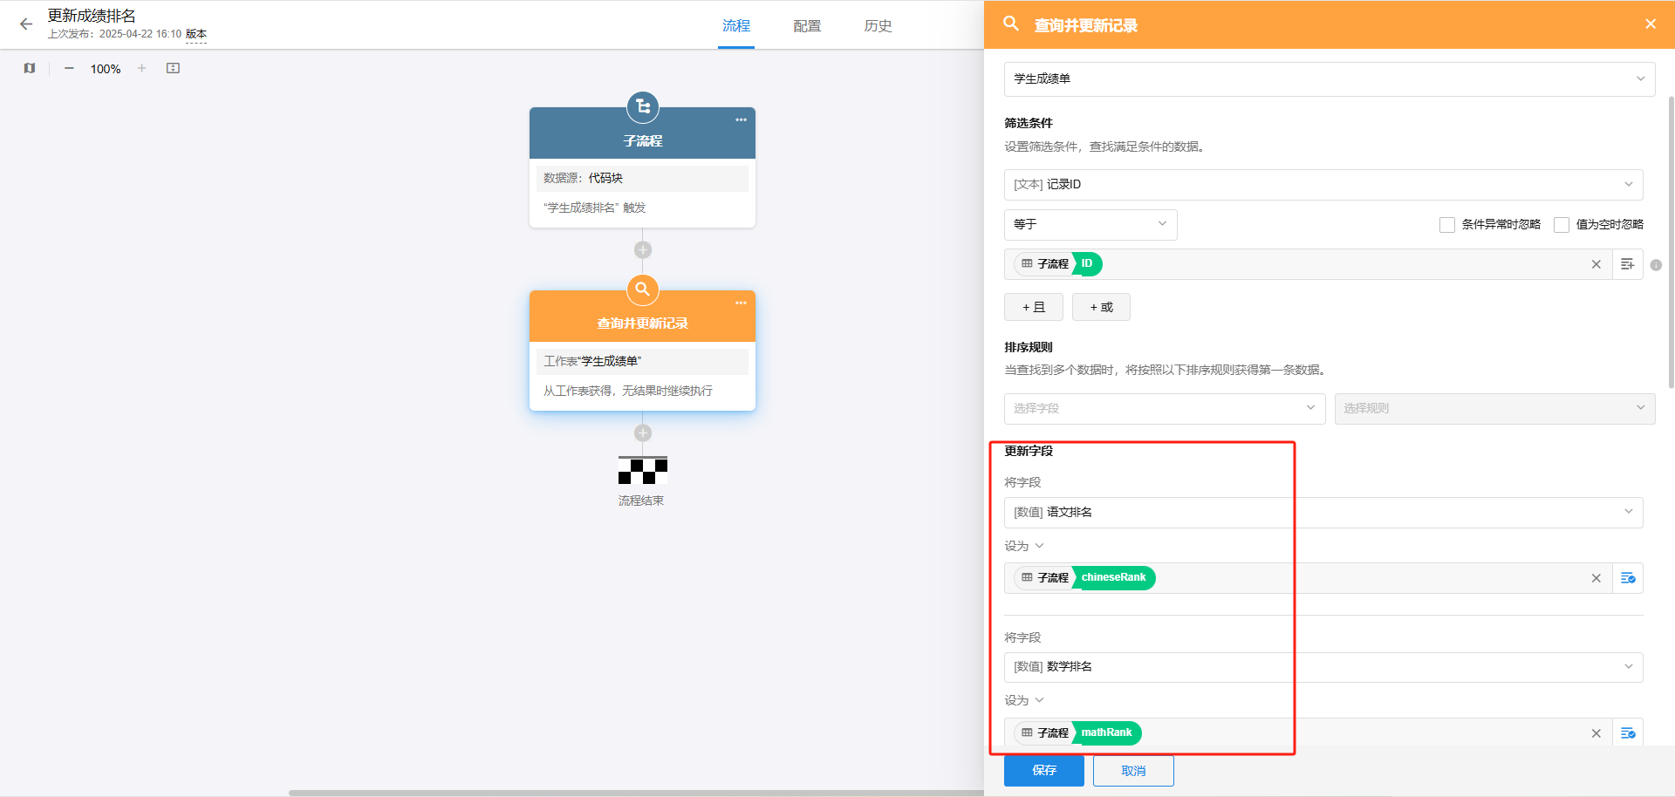Enable 条件异常时忽略 checkbox
Viewport: 1675px width, 797px height.
(1447, 225)
